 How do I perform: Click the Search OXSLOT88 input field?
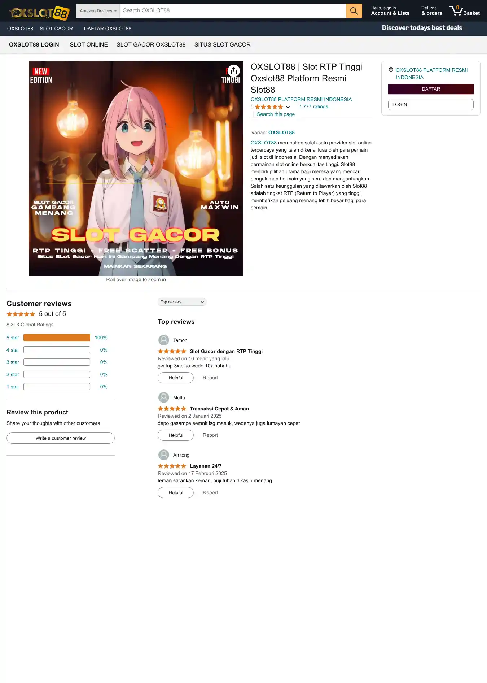[x=233, y=11]
